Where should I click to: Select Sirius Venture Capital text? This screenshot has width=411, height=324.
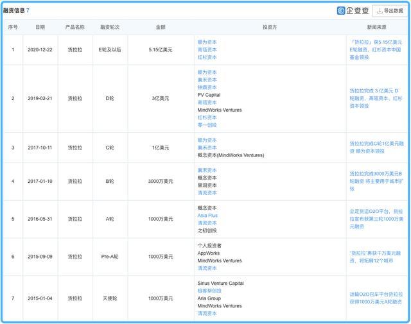point(220,284)
